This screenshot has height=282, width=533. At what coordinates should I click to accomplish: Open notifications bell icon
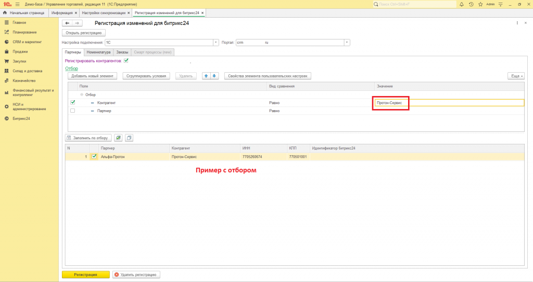[x=462, y=4]
